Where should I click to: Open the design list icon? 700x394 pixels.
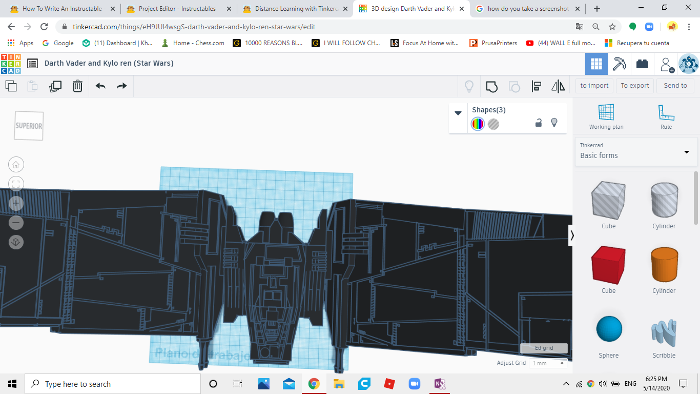(x=33, y=64)
